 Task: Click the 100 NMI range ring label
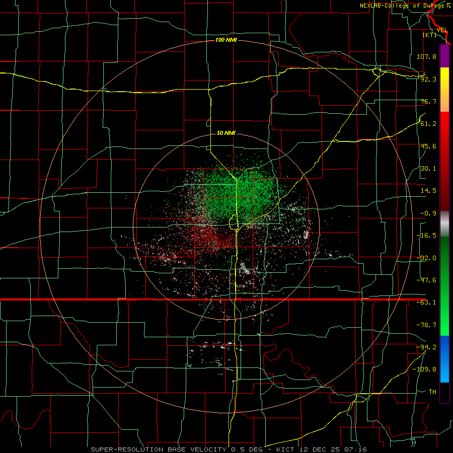[226, 40]
